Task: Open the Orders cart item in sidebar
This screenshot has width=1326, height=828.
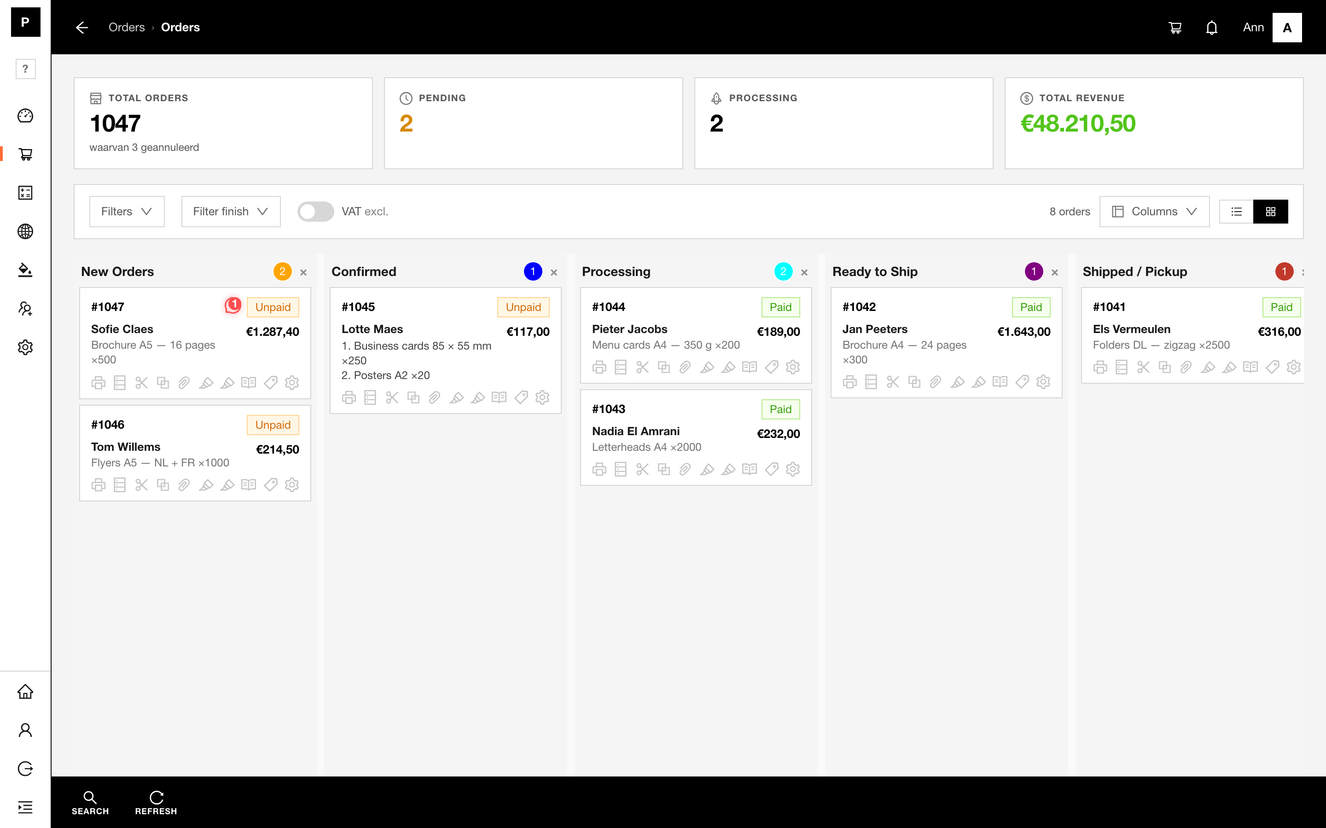Action: point(25,154)
